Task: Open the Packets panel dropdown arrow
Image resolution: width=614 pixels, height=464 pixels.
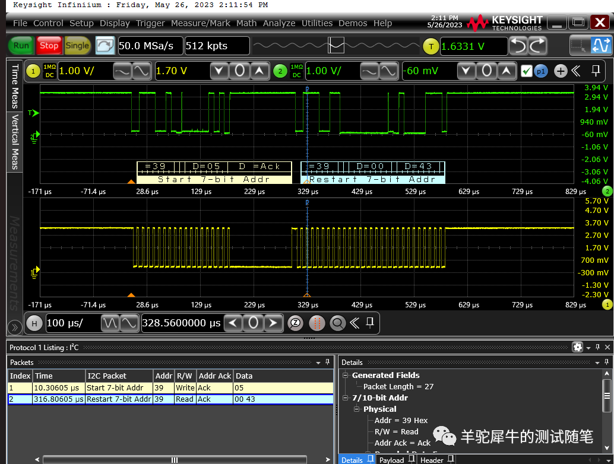Action: click(318, 362)
